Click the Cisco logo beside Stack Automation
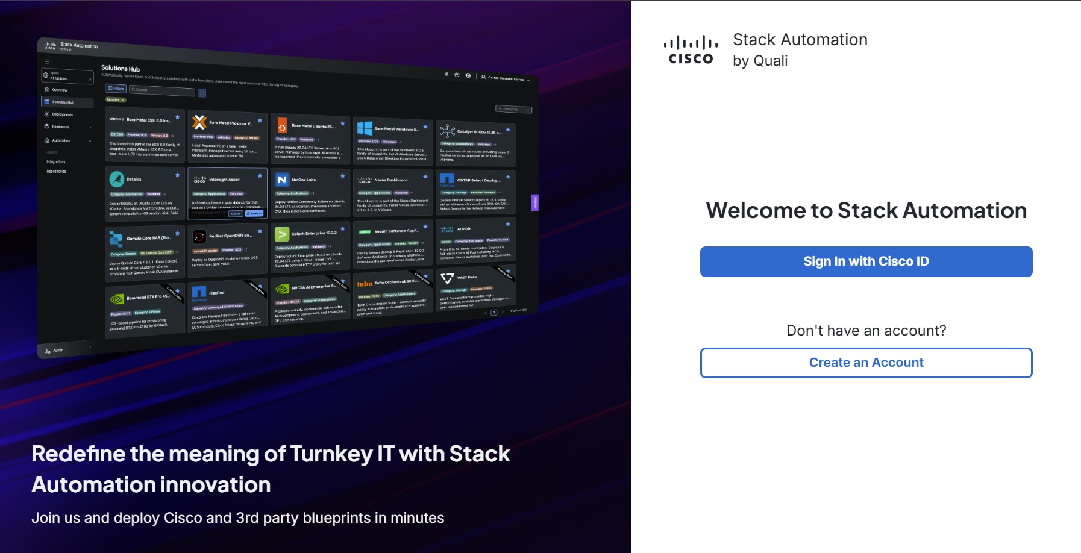 [x=691, y=50]
